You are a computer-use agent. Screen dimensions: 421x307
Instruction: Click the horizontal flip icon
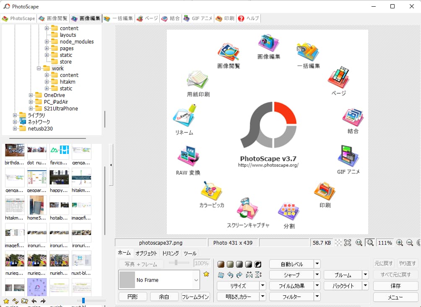point(249,275)
